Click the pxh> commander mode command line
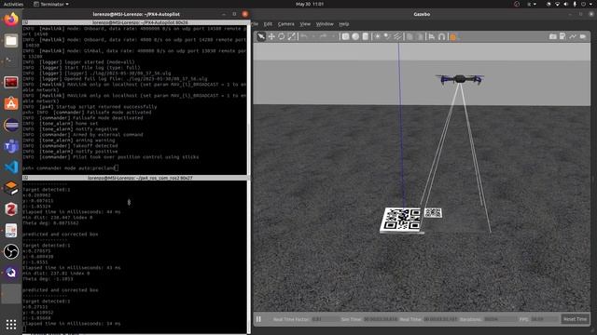 pos(71,167)
